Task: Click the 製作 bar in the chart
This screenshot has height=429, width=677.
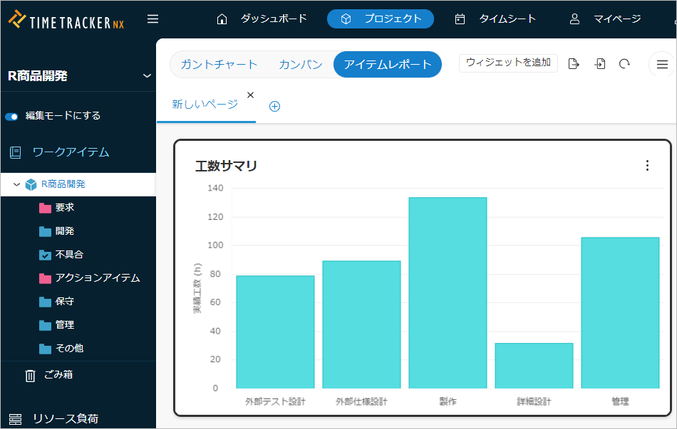Action: click(x=448, y=292)
